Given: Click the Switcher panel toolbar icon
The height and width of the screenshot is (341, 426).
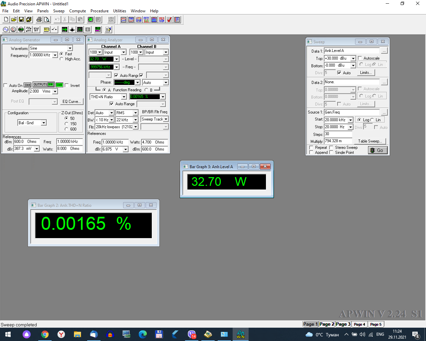Looking at the screenshot, I should (x=54, y=30).
